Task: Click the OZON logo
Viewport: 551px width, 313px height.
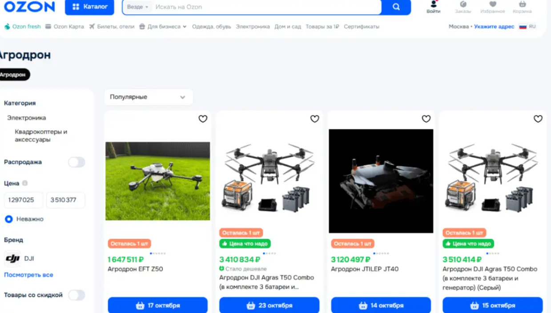Action: tap(29, 6)
